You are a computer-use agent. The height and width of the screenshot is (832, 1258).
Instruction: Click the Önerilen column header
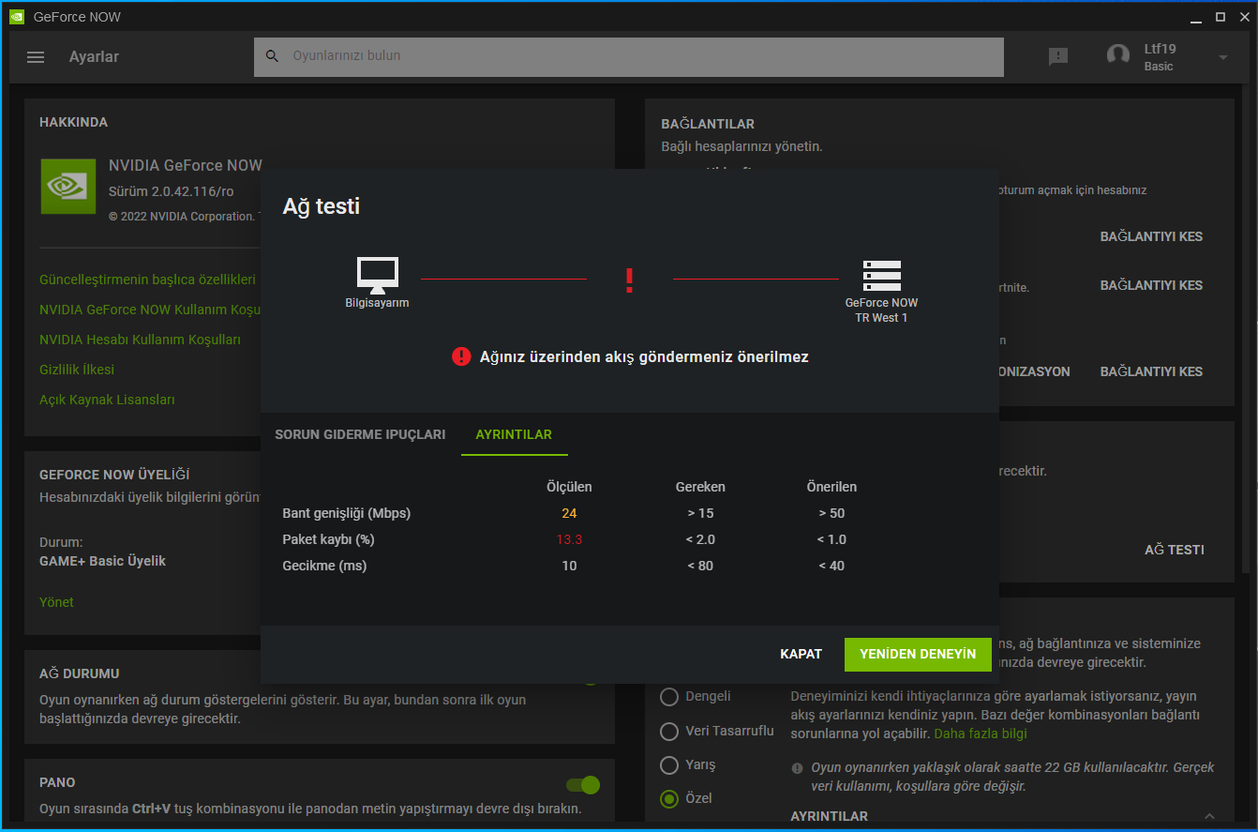coord(831,487)
